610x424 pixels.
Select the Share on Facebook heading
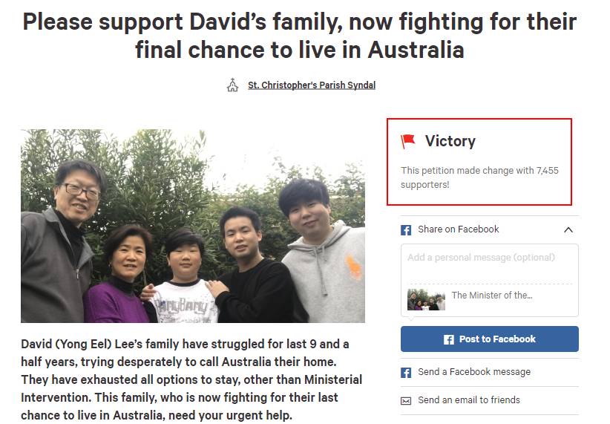point(459,229)
